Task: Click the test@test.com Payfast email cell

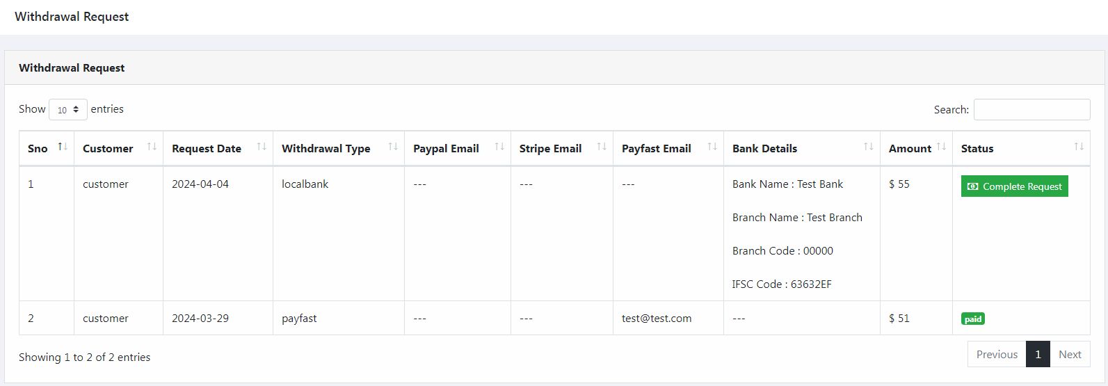Action: click(657, 319)
